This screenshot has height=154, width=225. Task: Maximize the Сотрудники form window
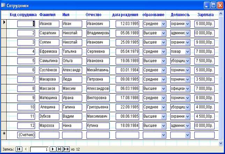click(x=213, y=5)
